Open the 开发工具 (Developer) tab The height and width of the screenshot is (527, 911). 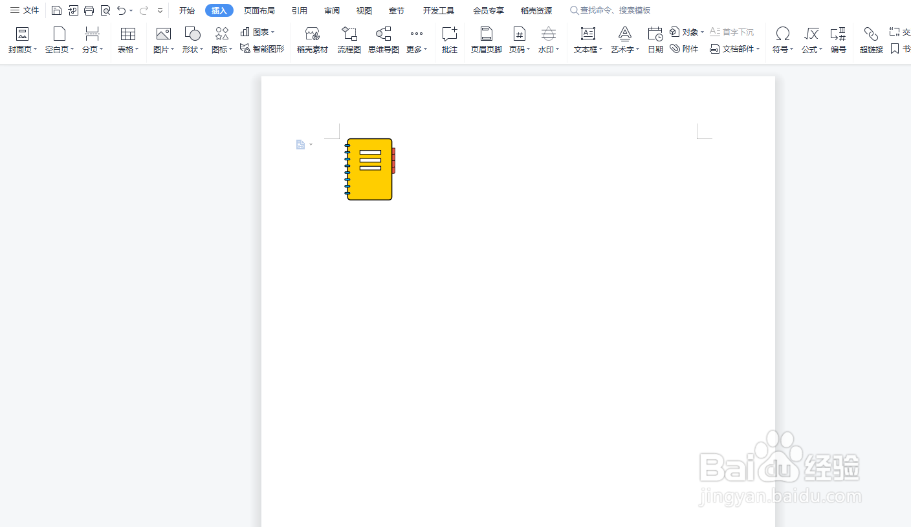(x=439, y=10)
